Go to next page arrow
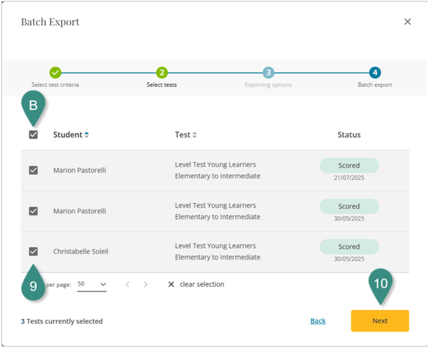427x347 pixels. tap(146, 285)
